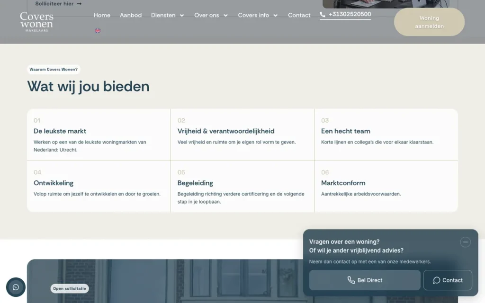Click the Covers Wonen Makelaars logo
The image size is (485, 303).
(x=36, y=22)
